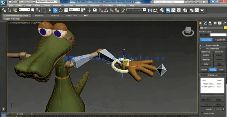
Task: Open the Utilities command panel
Action: click(x=224, y=23)
